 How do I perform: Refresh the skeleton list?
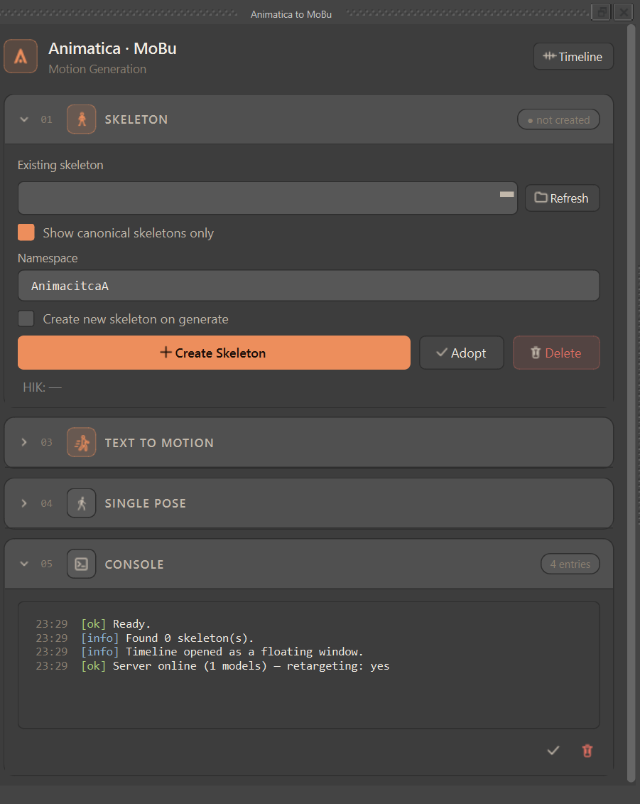point(562,198)
